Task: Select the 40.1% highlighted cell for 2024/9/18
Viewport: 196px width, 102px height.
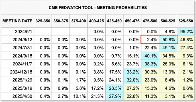Action: tap(150, 56)
